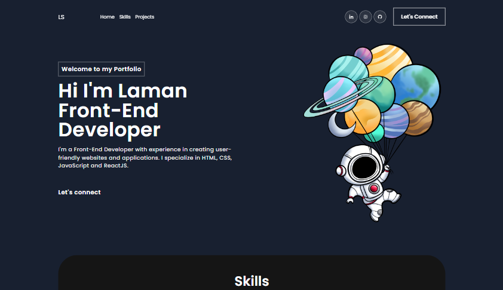Viewport: 503px width, 290px height.
Task: Click the Front-End Developer description paragraph
Action: click(145, 157)
